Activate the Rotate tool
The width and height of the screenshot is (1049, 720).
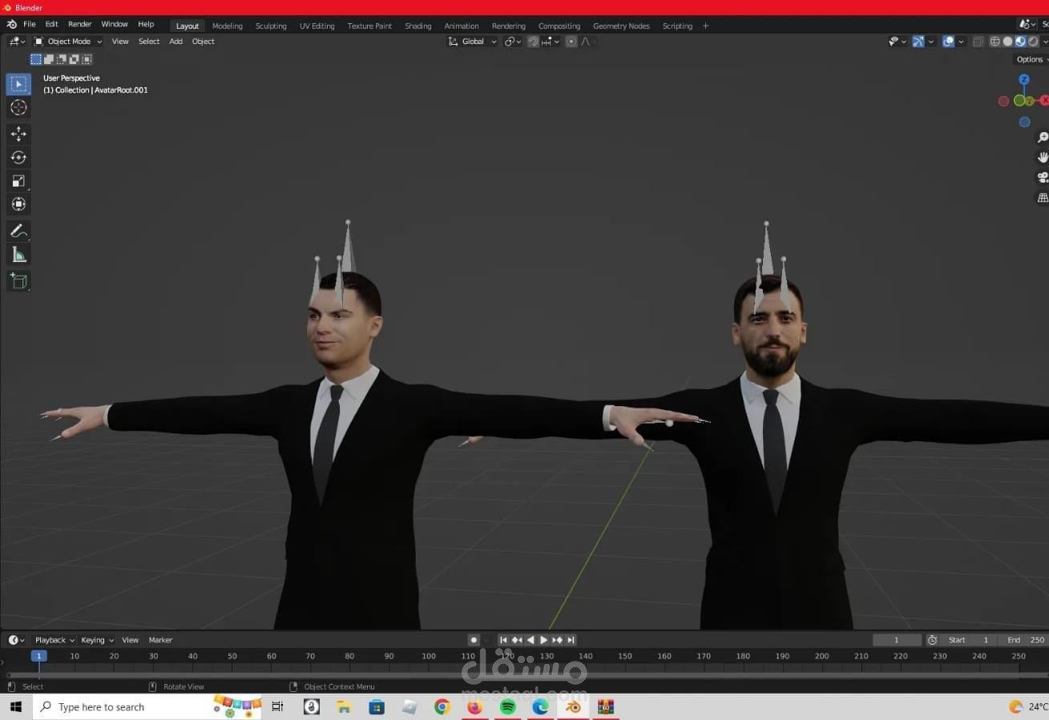click(18, 157)
